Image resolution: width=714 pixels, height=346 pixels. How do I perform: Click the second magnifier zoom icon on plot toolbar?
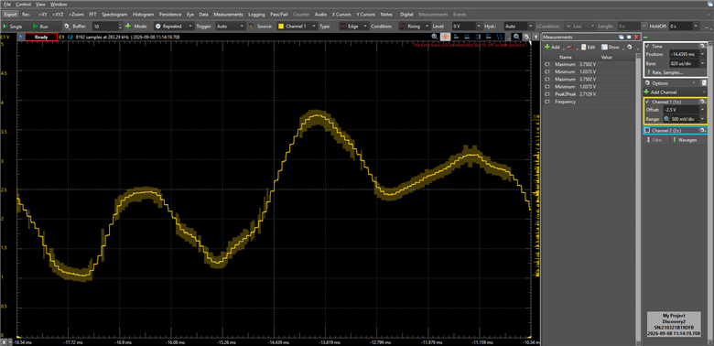[517, 37]
